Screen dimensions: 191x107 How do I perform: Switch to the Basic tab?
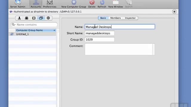coord(103,18)
